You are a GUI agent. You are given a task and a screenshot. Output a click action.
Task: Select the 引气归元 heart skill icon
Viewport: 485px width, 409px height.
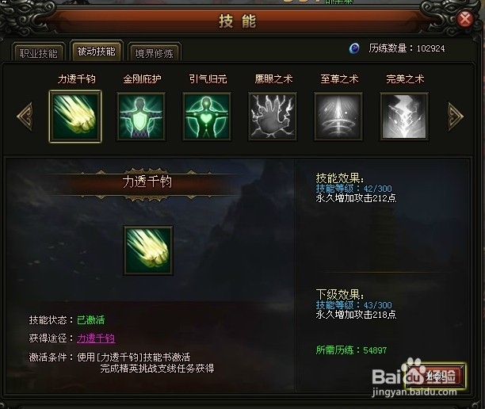(207, 117)
